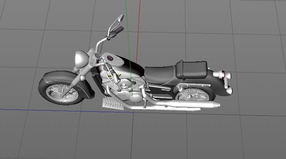Select the side cover panel with lettering
Viewport: 286px width, 159px height.
pyautogui.click(x=161, y=90)
